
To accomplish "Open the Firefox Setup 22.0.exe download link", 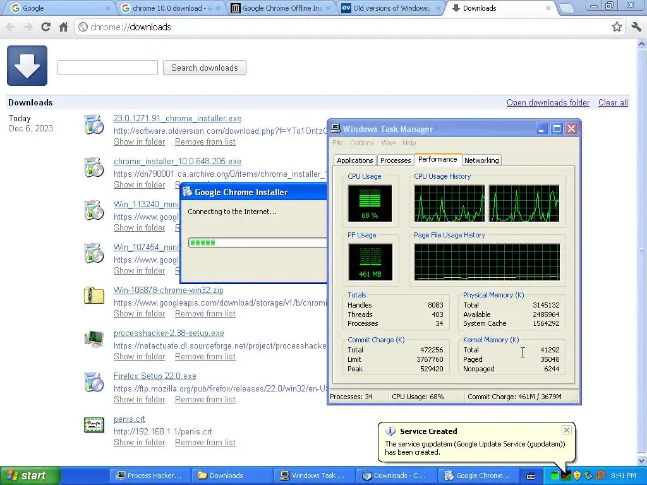I will coord(155,376).
